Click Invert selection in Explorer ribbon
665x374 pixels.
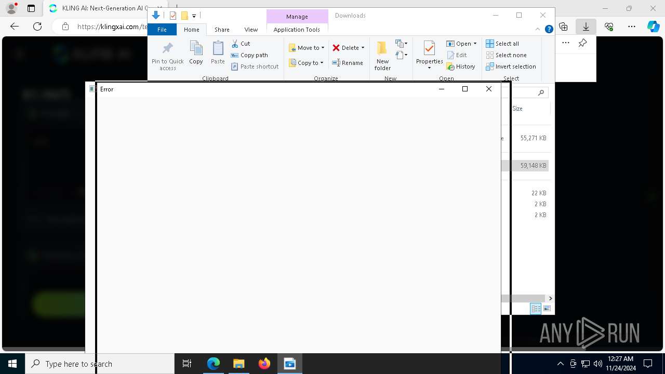511,66
